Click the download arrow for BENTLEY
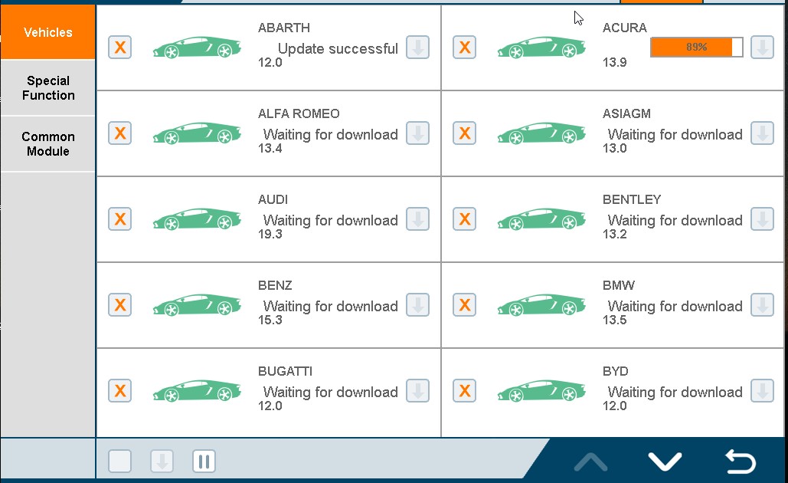 (x=763, y=219)
